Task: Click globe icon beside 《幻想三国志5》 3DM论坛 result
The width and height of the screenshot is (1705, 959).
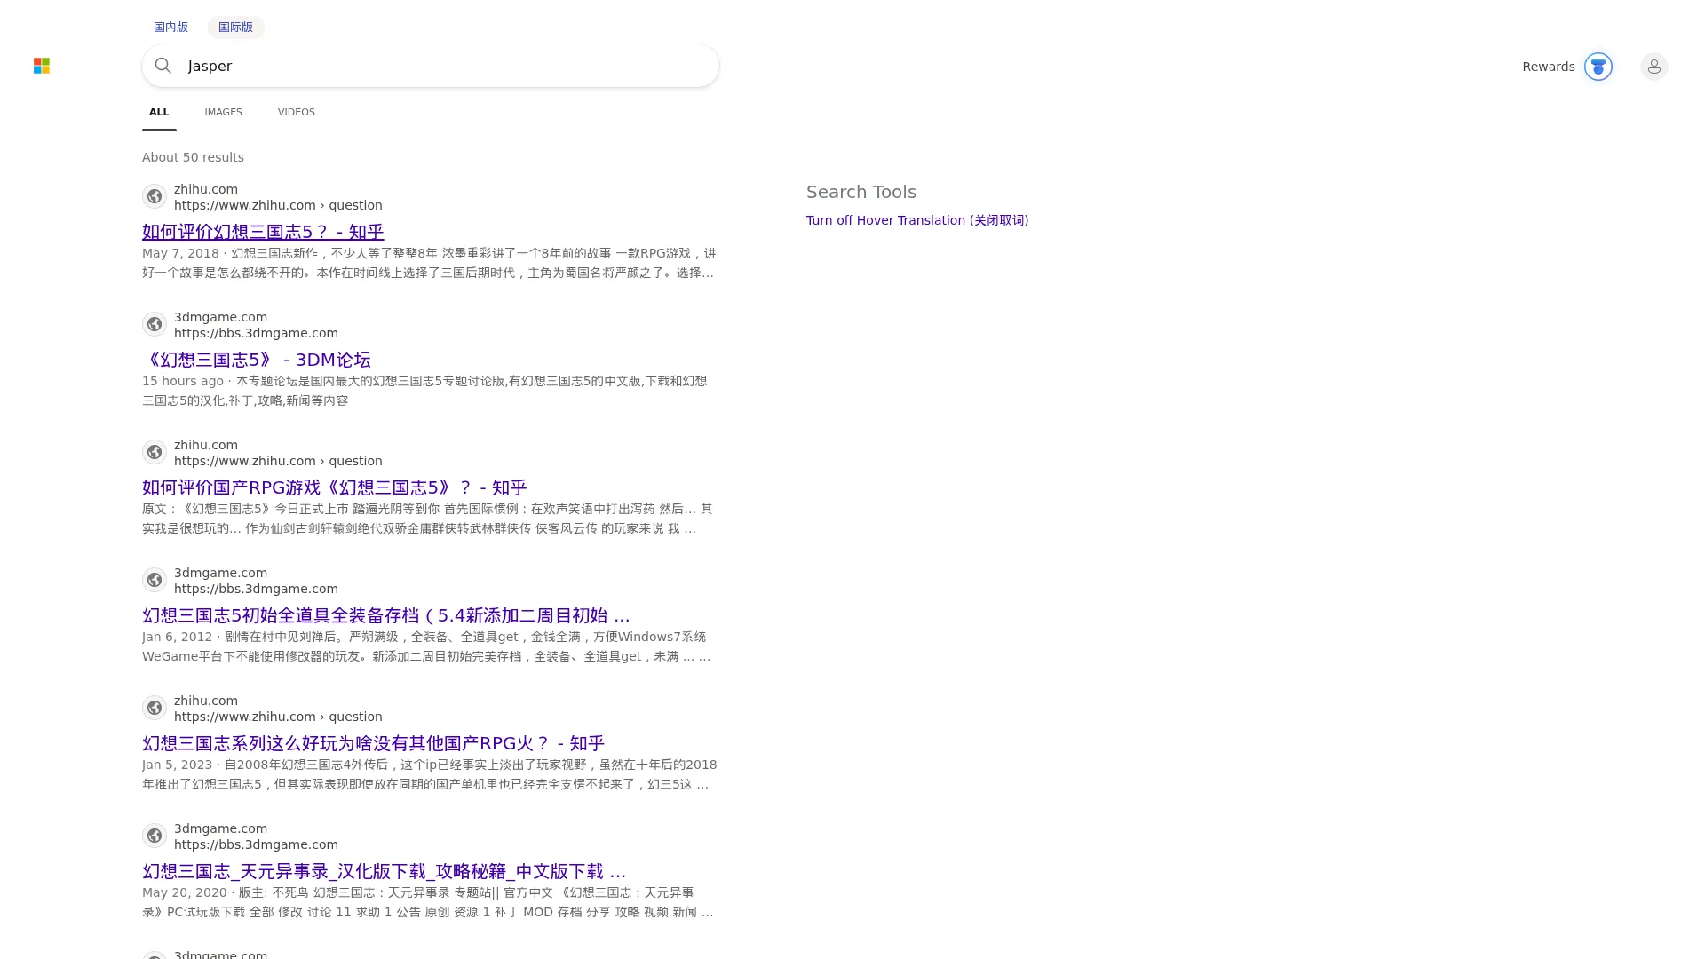Action: tap(155, 324)
